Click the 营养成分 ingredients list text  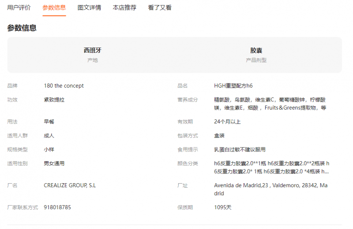click(270, 103)
